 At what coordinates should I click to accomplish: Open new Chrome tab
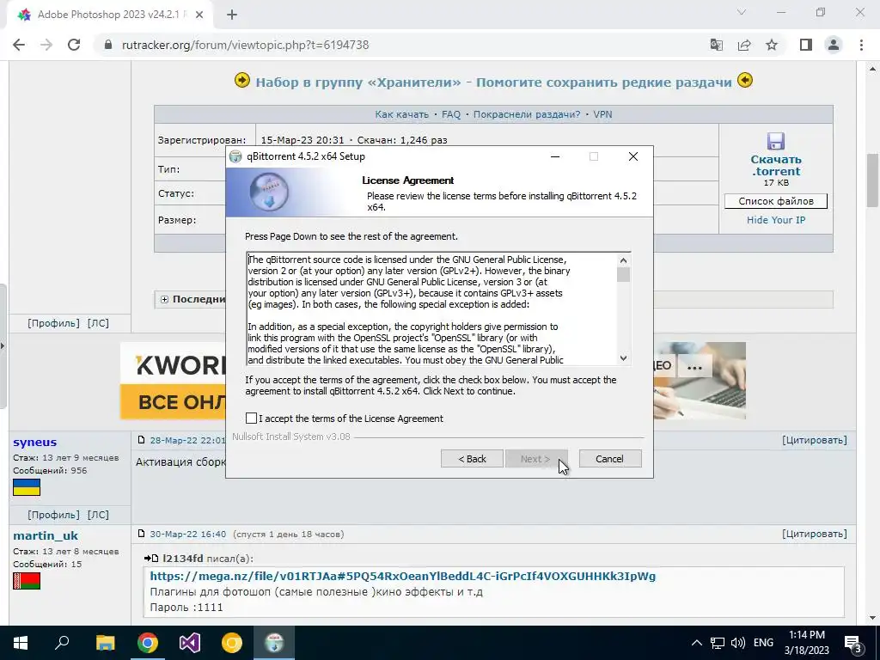tap(232, 15)
